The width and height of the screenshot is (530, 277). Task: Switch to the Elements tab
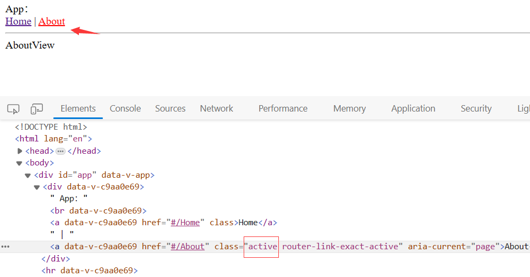(x=78, y=108)
